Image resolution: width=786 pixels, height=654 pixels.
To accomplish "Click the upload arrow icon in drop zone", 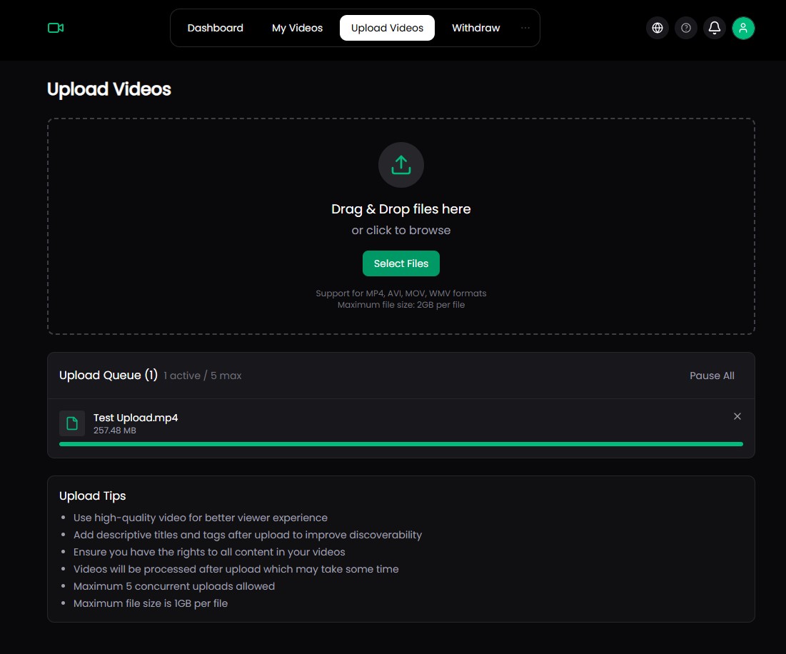I will click(x=401, y=165).
